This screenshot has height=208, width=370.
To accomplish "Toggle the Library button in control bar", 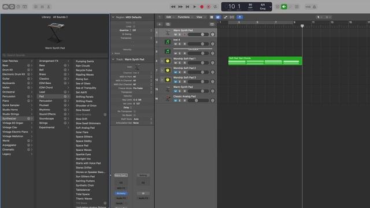I will 5,7.
